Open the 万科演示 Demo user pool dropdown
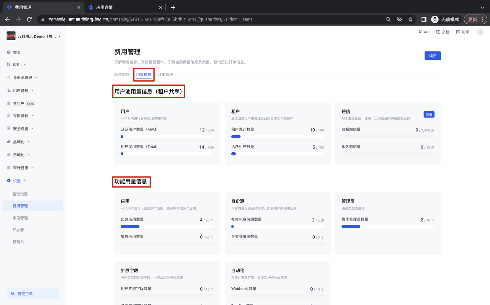The width and height of the screenshot is (490, 305). click(x=34, y=36)
